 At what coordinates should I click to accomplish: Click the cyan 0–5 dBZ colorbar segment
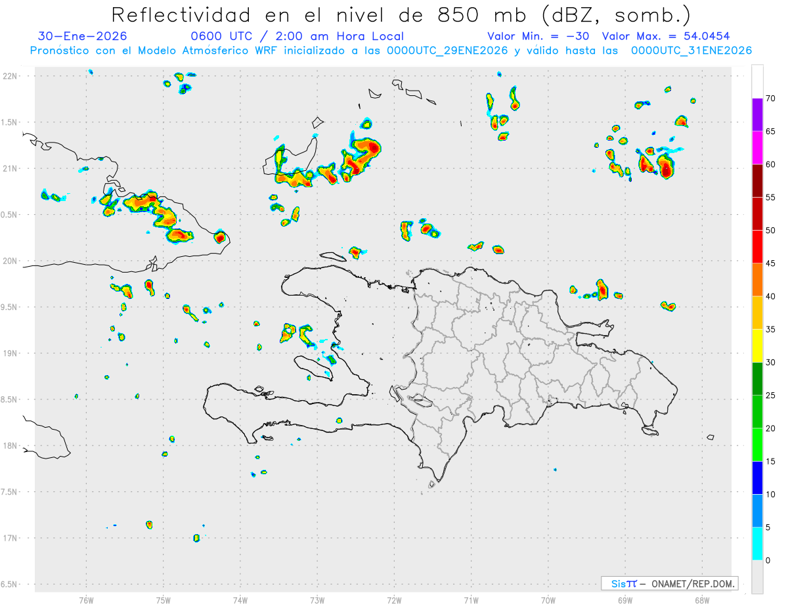click(757, 544)
